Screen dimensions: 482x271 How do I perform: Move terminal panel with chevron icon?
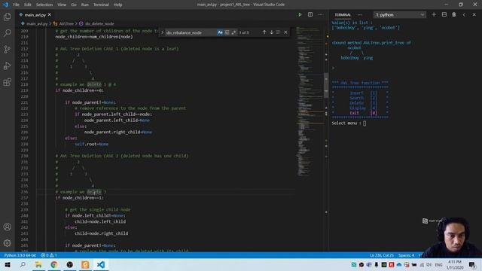click(x=464, y=15)
